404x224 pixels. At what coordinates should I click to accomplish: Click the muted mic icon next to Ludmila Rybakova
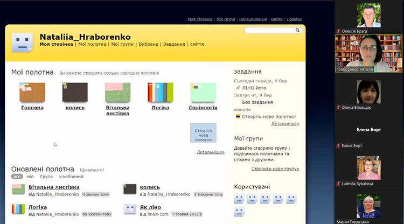tap(338, 184)
